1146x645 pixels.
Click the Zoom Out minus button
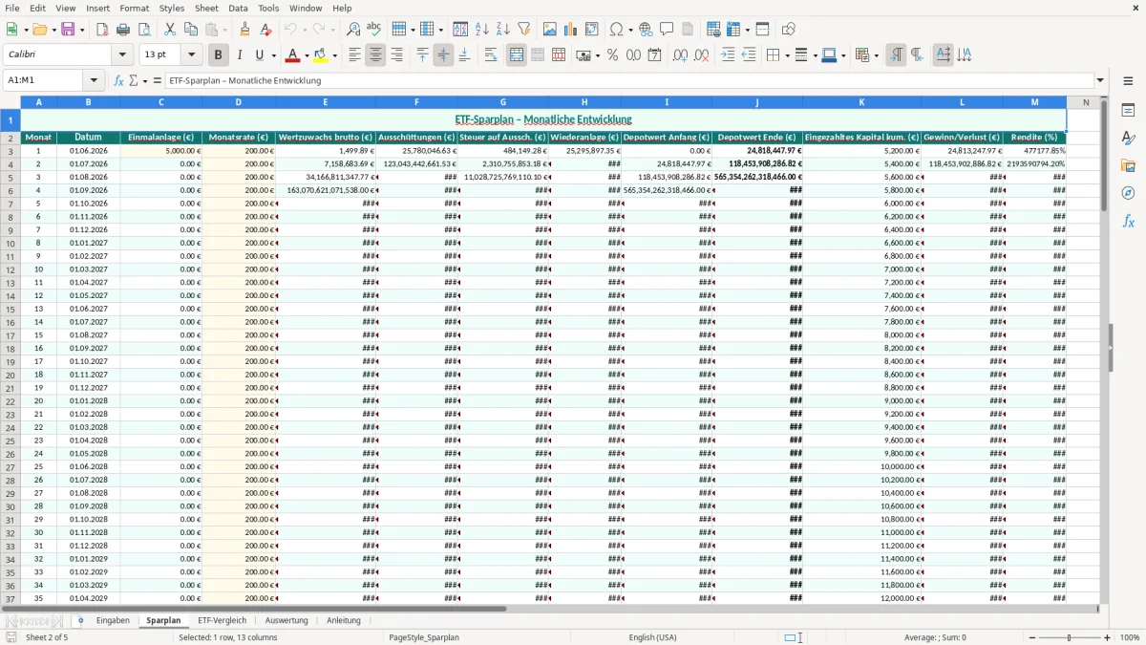(1031, 637)
